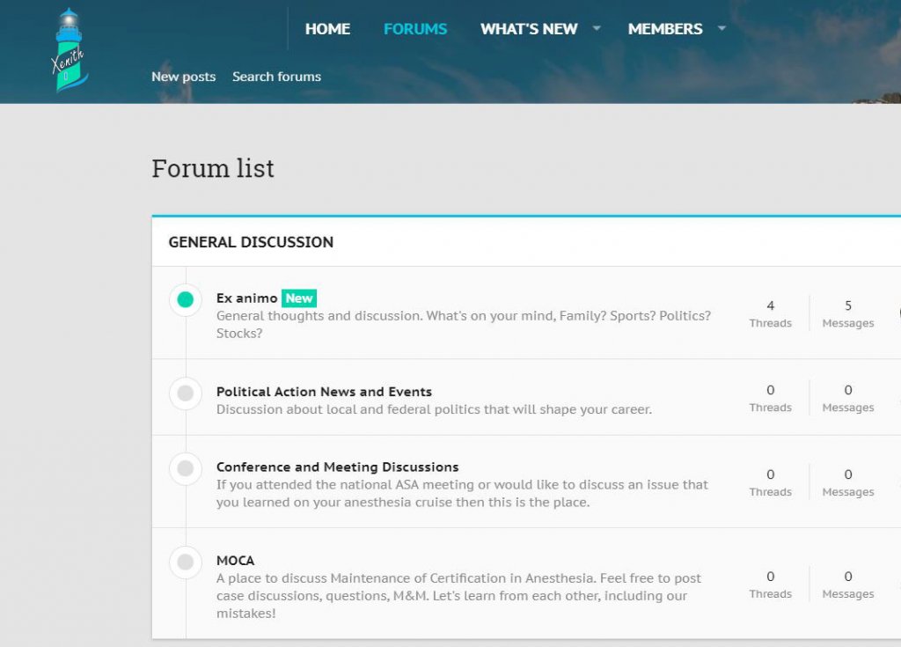Select the Forums navigation tab
901x647 pixels.
tap(415, 29)
